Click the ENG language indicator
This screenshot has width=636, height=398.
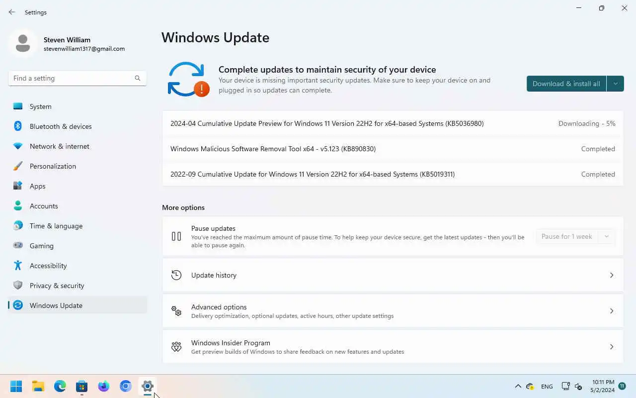click(547, 387)
